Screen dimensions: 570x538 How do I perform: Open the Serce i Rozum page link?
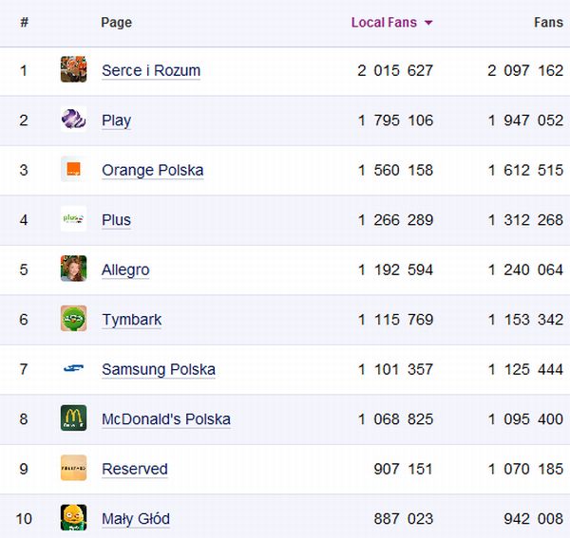click(x=151, y=70)
